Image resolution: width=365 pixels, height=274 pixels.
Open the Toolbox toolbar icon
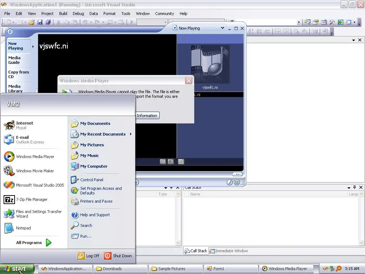pyautogui.click(x=332, y=22)
